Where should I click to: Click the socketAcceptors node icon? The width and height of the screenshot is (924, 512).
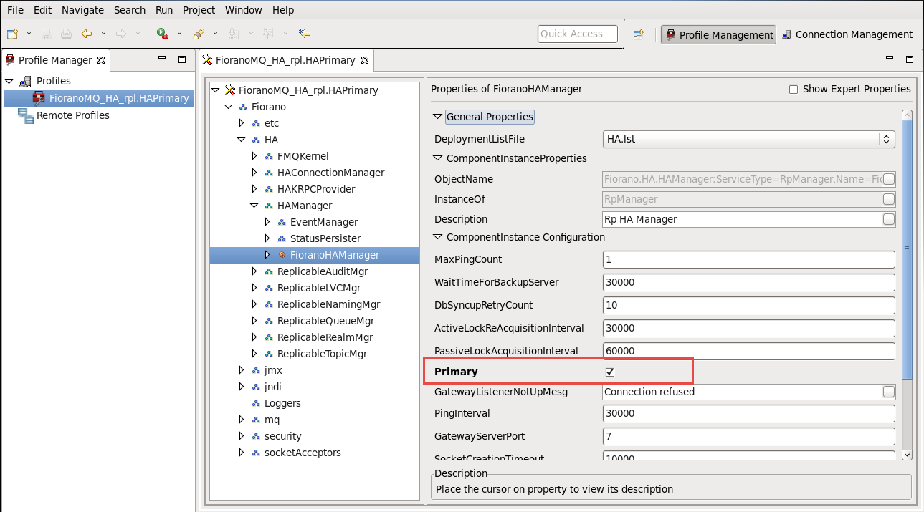point(257,453)
